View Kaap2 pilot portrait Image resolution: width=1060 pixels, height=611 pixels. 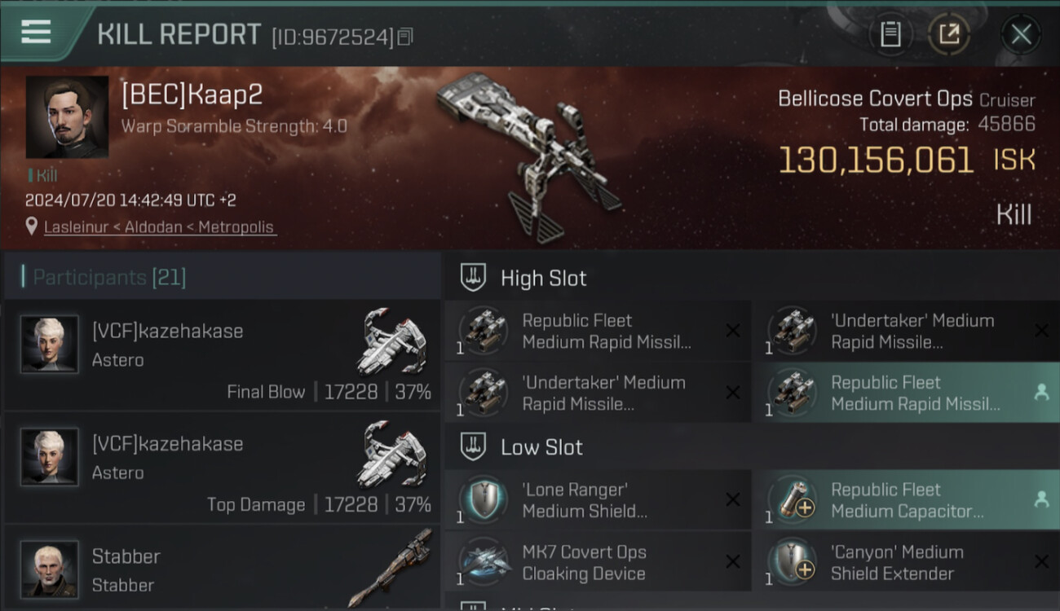click(x=67, y=116)
